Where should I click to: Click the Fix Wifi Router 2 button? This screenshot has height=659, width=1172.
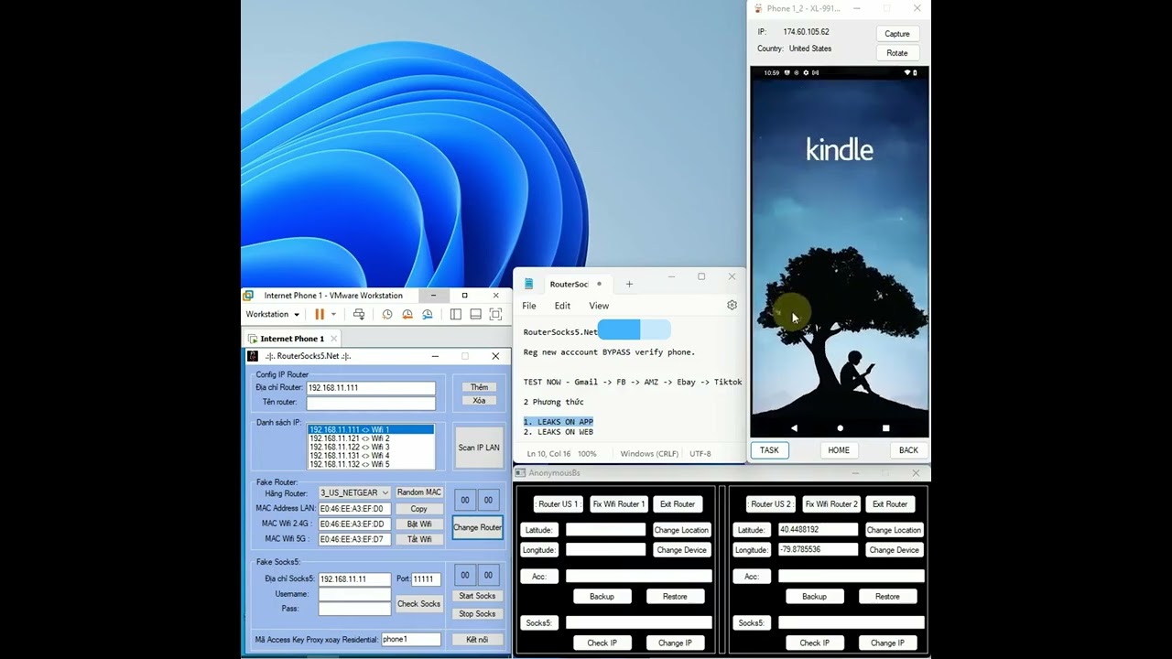pyautogui.click(x=831, y=504)
